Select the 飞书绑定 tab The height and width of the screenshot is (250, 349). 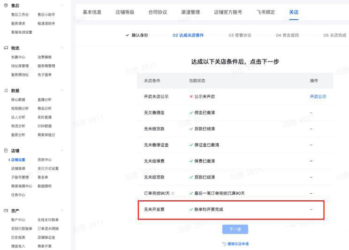click(x=266, y=12)
